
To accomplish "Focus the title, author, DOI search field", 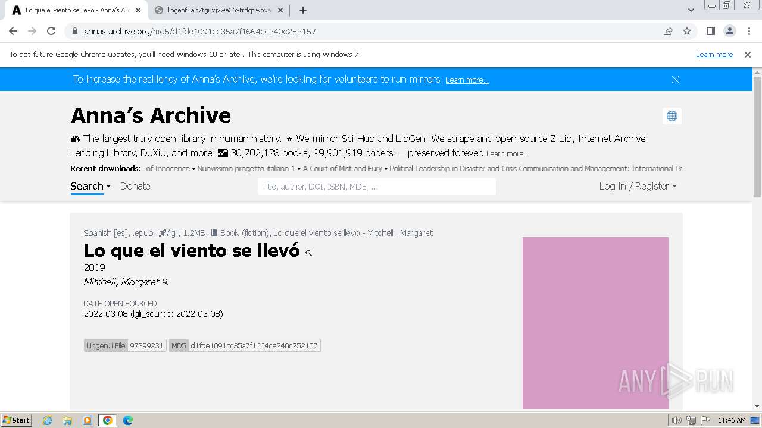I will click(x=377, y=187).
